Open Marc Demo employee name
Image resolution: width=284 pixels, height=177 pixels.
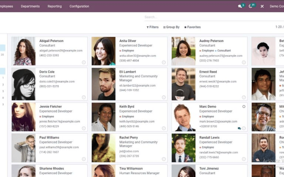point(208,107)
